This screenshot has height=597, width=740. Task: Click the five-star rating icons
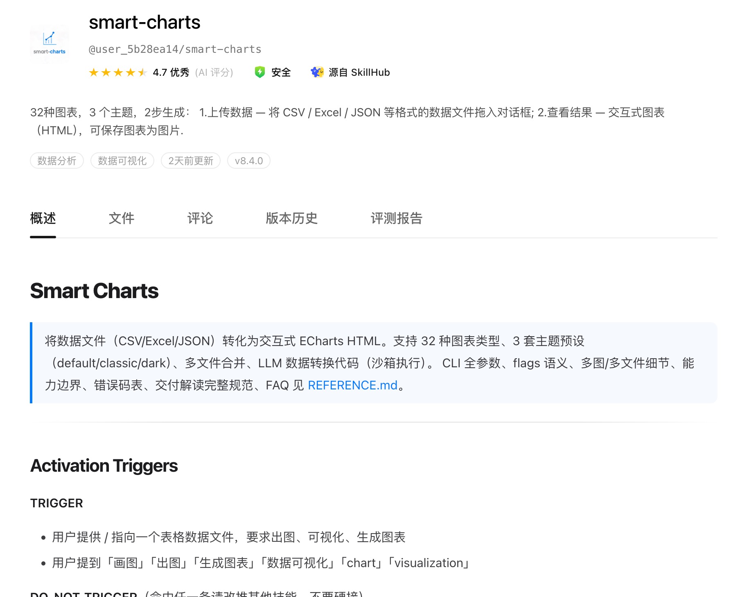coord(118,72)
